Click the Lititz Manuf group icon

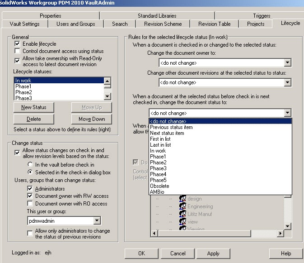click(x=182, y=214)
